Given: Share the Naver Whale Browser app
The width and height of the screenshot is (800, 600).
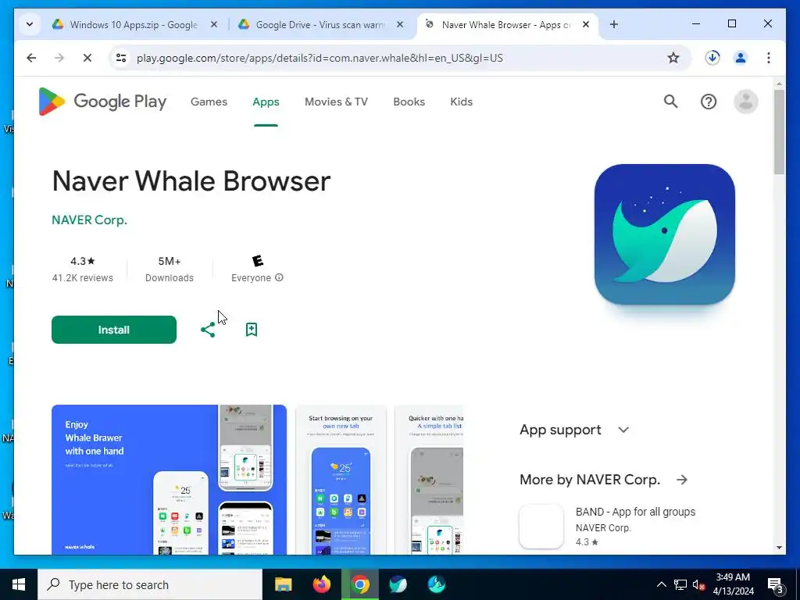Looking at the screenshot, I should (x=208, y=330).
